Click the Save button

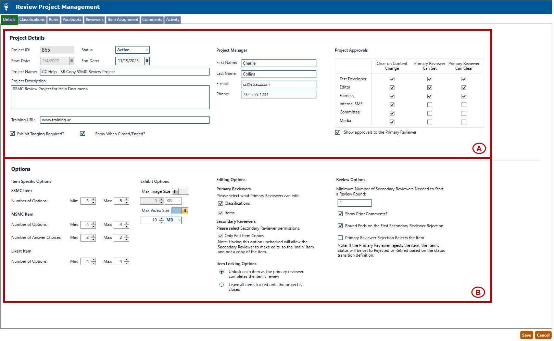(526, 335)
